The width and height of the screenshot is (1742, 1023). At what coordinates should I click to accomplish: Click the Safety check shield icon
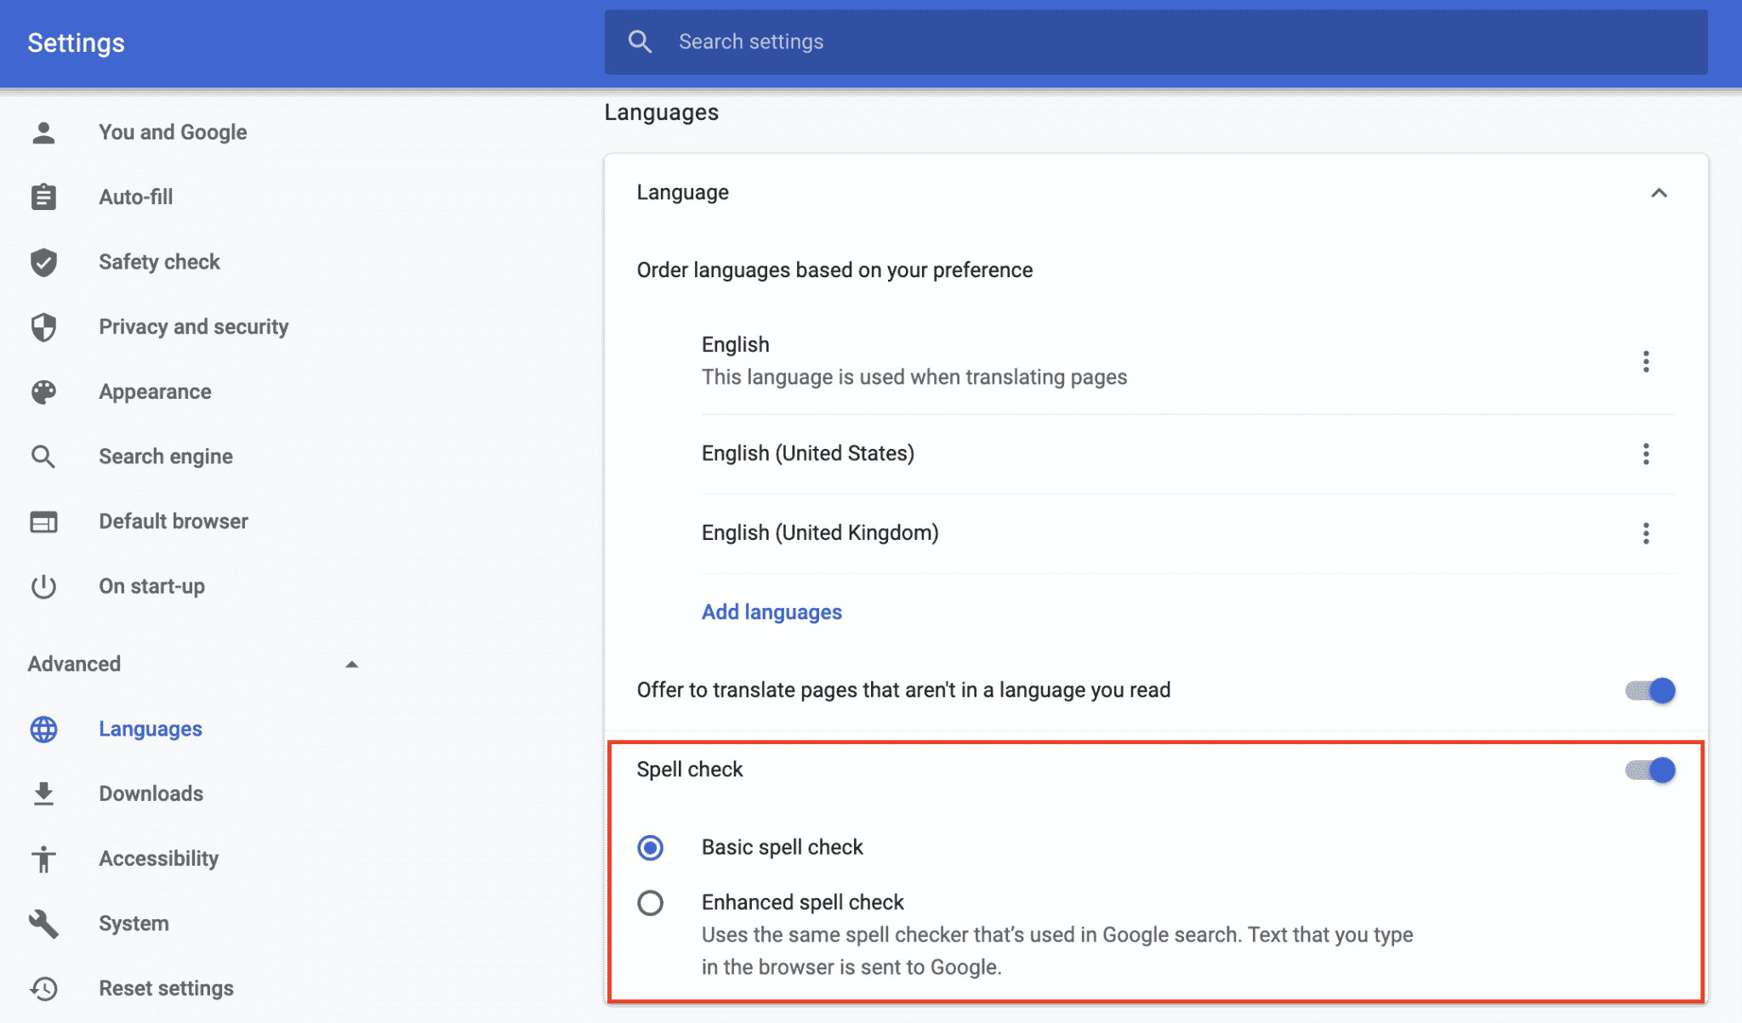[x=43, y=262]
